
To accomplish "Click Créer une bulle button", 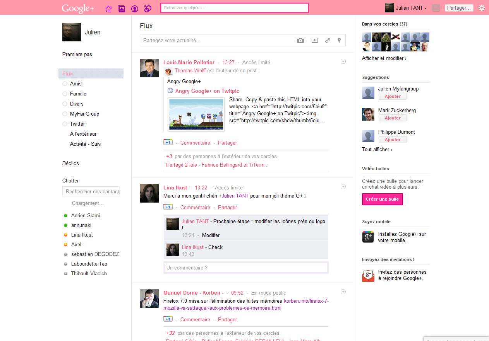I will point(383,199).
